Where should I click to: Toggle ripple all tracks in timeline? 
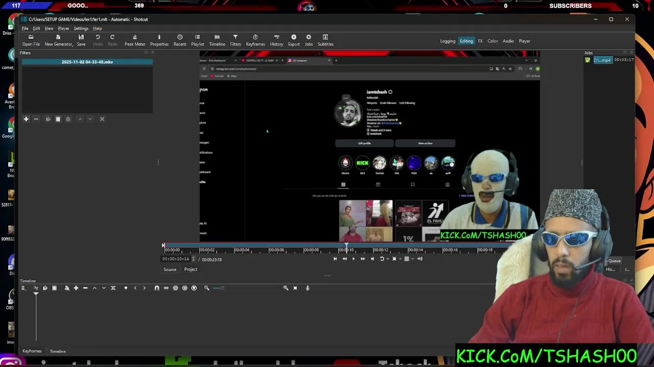pyautogui.click(x=184, y=288)
